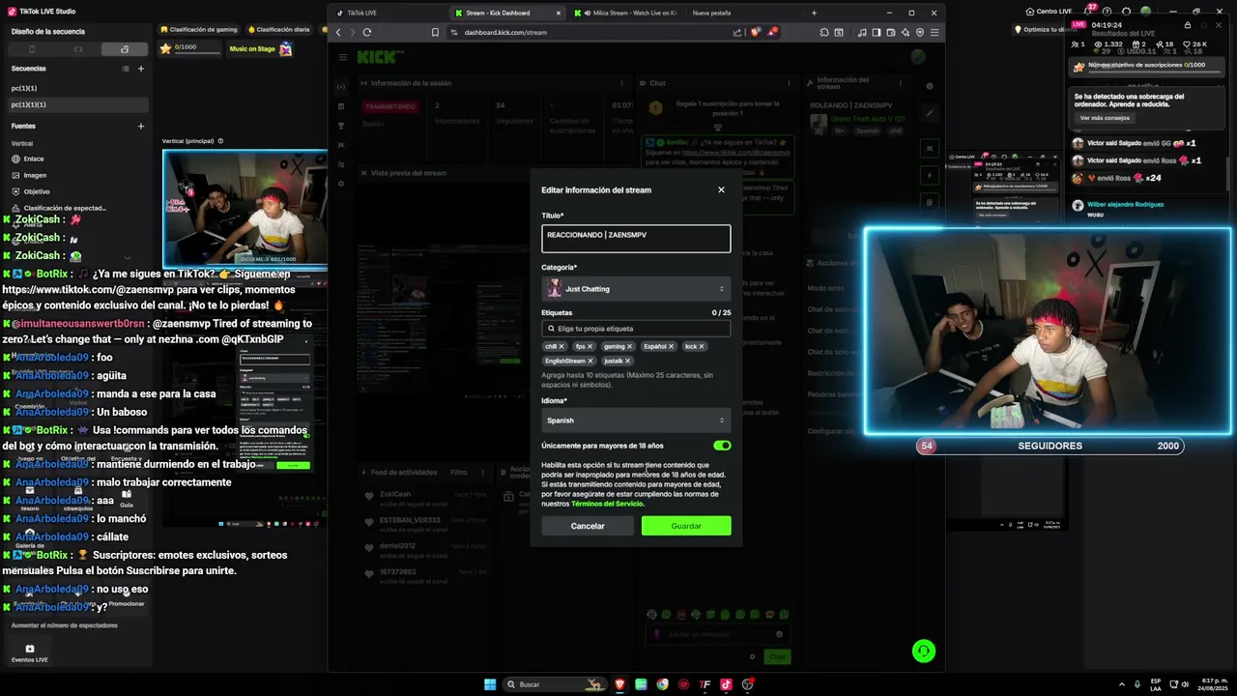Click Ver más consejos button

pos(1105,118)
